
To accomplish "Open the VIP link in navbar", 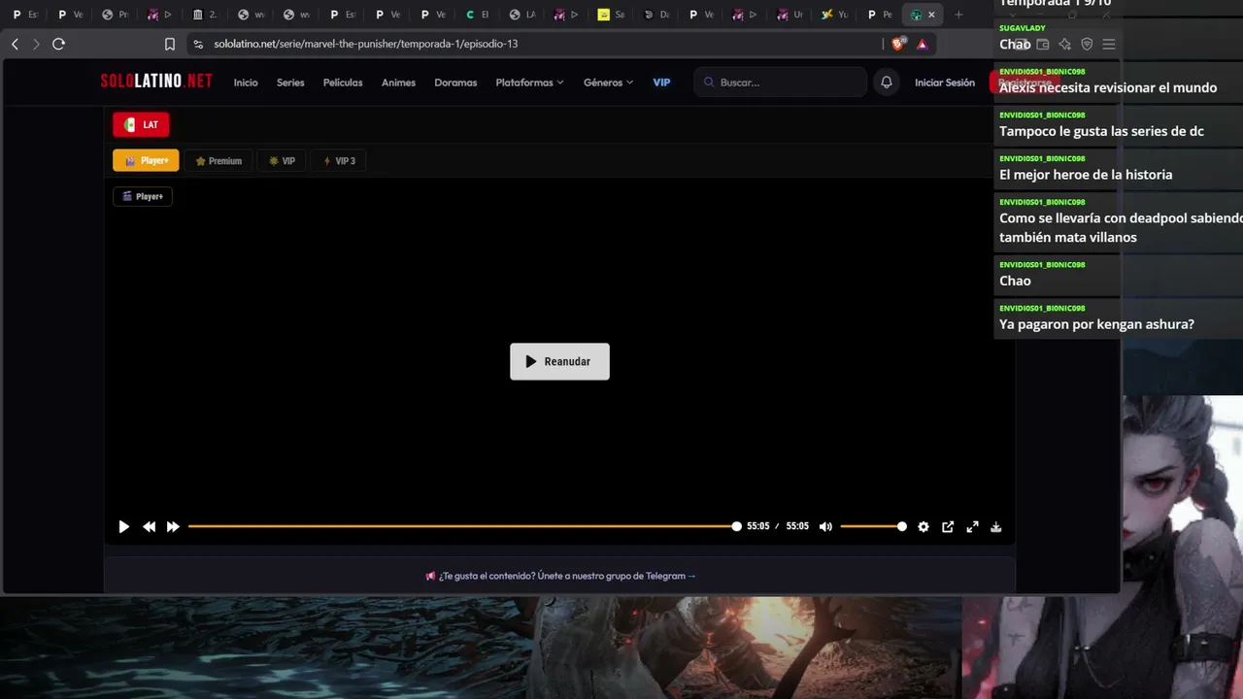I will tap(661, 83).
